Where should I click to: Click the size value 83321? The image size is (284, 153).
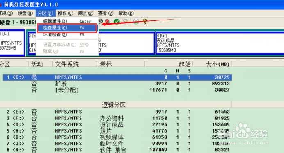tap(222, 150)
